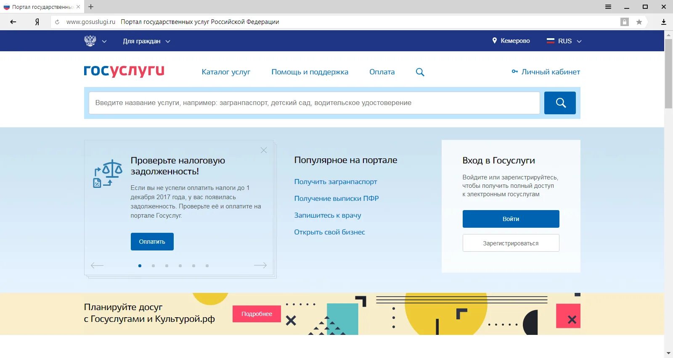This screenshot has height=358, width=673.
Task: Open the Получение выписки ПФР link
Action: click(336, 198)
